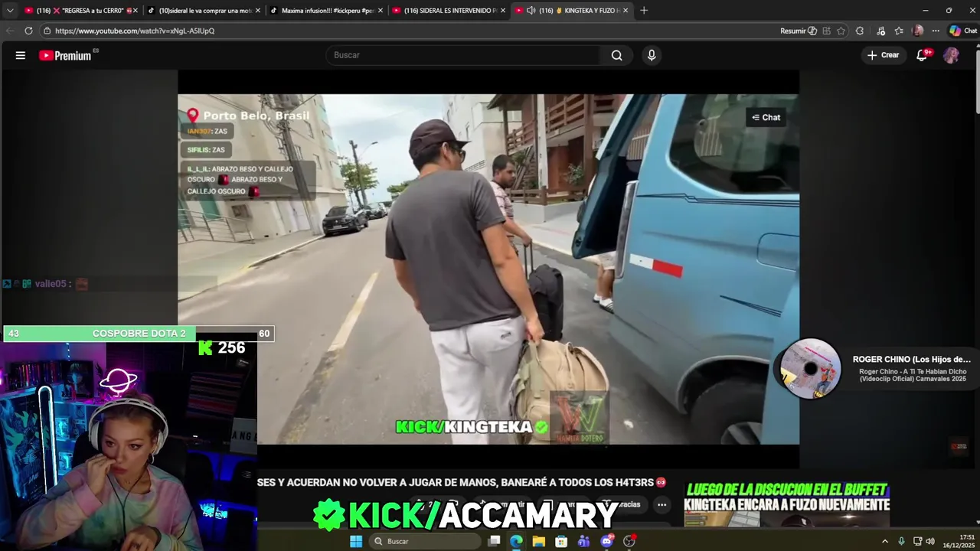Open the media control music icon
This screenshot has height=551, width=980.
pos(880,31)
